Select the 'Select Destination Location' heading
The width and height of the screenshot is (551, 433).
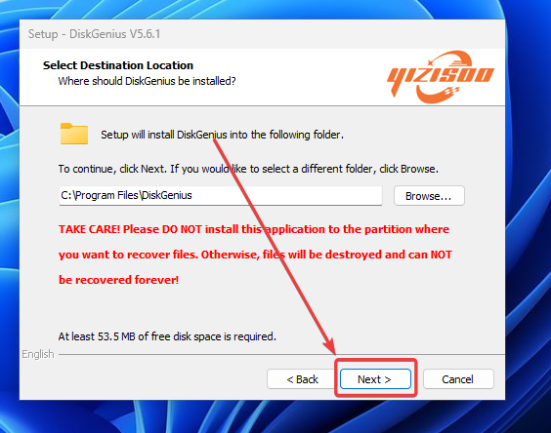(117, 65)
